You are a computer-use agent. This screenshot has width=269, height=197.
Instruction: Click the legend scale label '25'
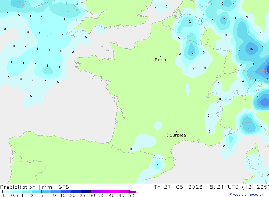click(x=83, y=195)
